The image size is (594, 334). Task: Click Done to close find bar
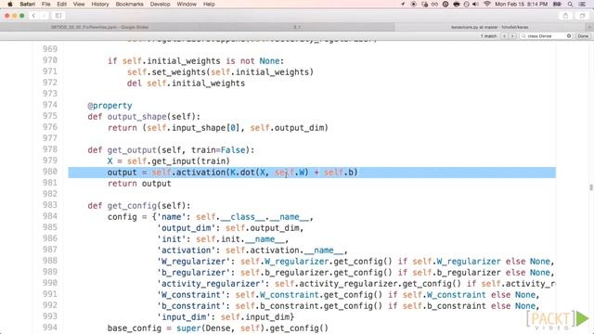tap(583, 36)
